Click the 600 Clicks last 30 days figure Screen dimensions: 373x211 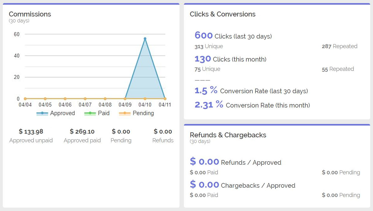pyautogui.click(x=203, y=36)
